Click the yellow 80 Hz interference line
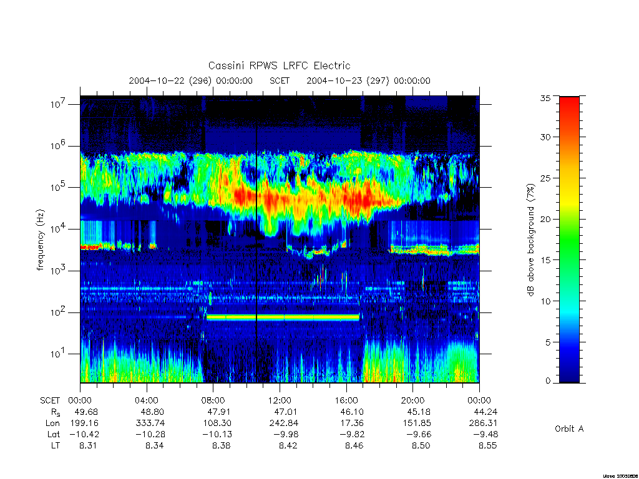Image resolution: width=639 pixels, height=479 pixels. click(x=283, y=317)
